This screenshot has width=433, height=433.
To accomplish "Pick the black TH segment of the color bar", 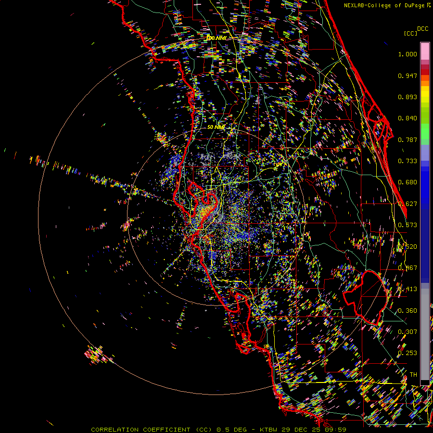I will point(425,383).
